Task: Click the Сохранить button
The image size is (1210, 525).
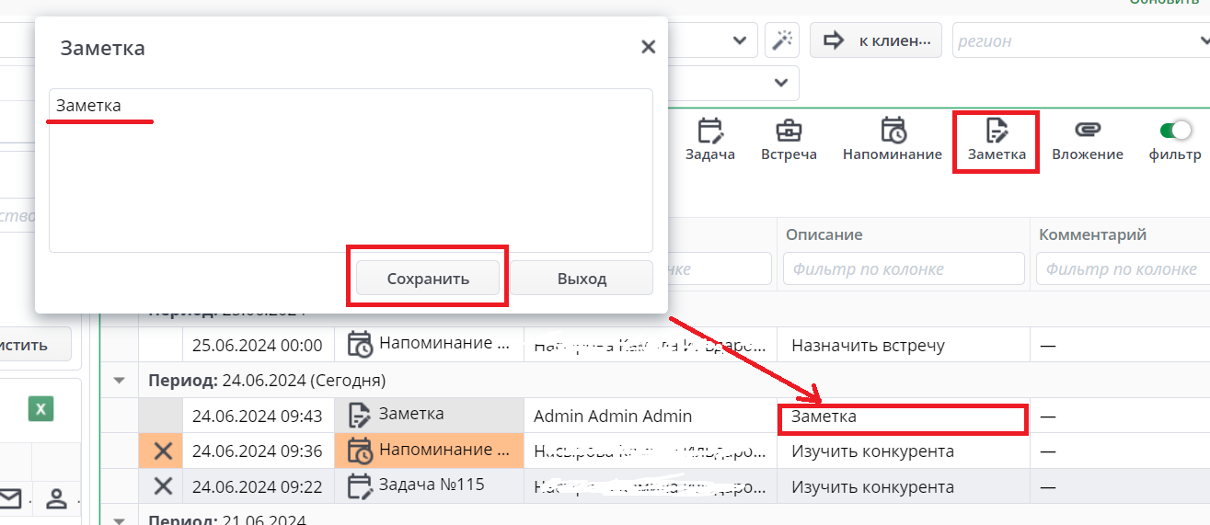Action: 428,279
